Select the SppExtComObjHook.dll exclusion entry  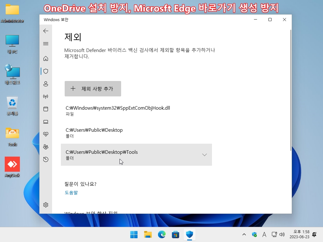136,111
